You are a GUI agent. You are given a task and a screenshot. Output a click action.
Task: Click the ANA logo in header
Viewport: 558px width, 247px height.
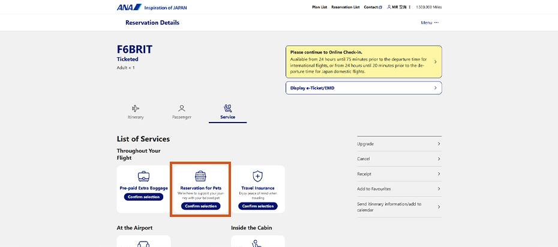129,7
